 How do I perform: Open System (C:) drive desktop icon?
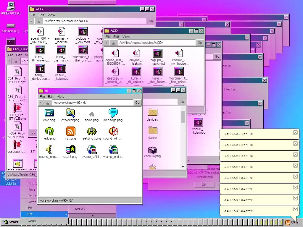11,28
